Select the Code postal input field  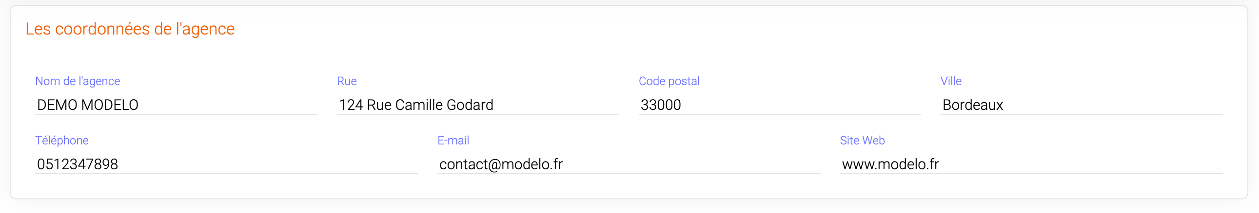point(779,105)
